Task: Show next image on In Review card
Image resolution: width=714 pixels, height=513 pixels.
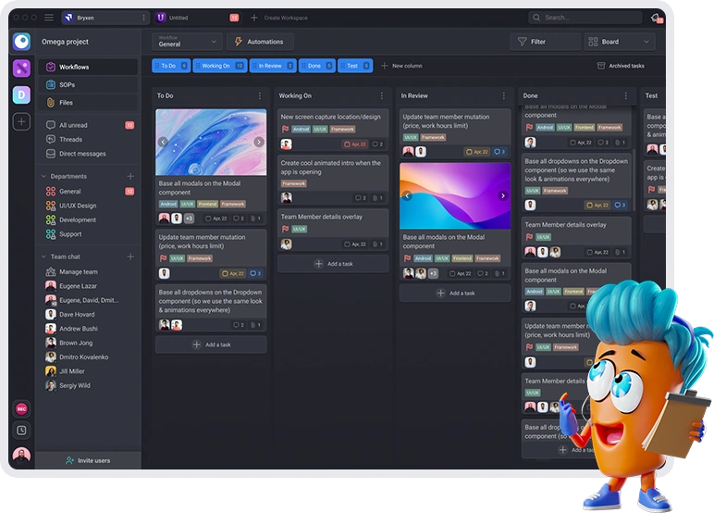Action: [503, 195]
